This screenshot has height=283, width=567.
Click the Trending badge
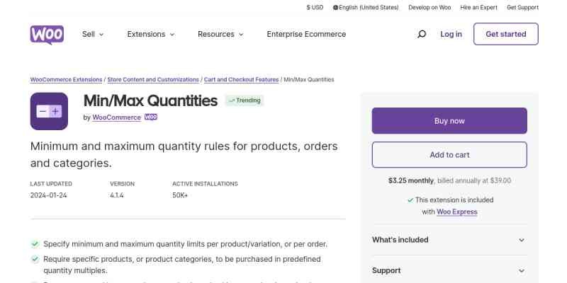(245, 100)
